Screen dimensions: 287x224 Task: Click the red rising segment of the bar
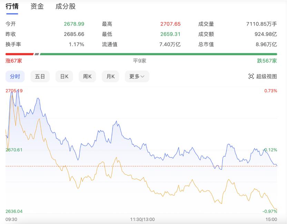point(19,54)
